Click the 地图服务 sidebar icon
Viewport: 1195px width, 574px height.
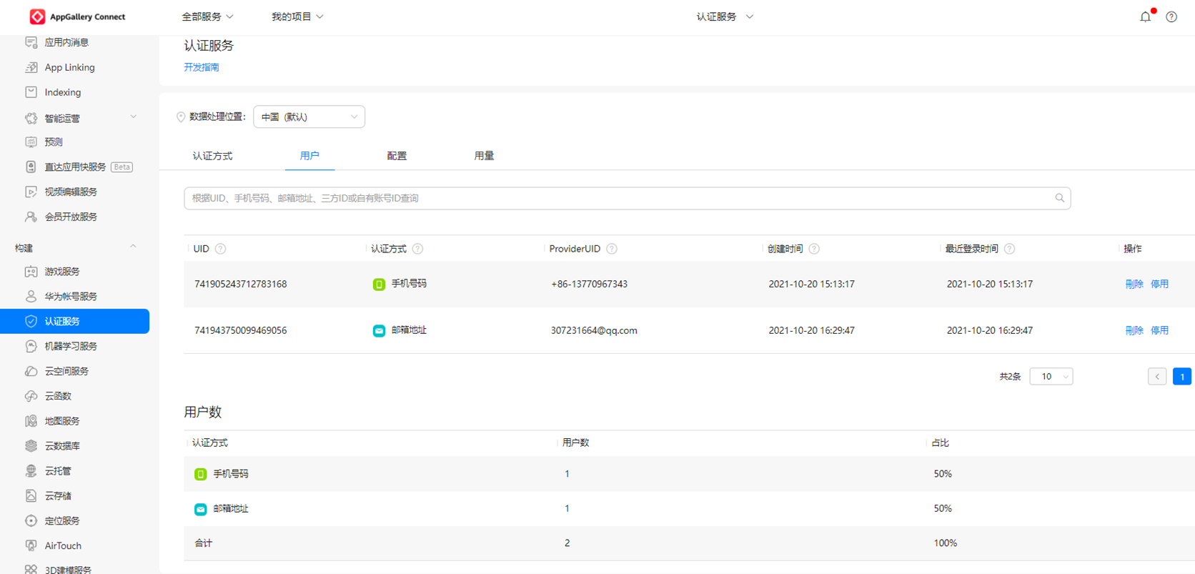pyautogui.click(x=31, y=421)
